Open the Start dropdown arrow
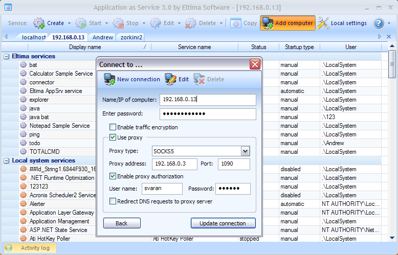The image size is (398, 255). [106, 23]
